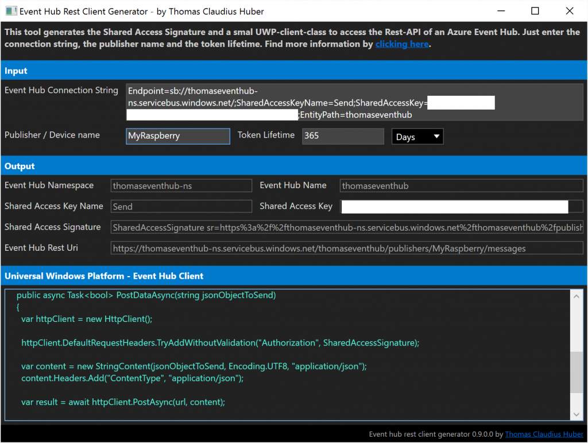Viewport: 588px width, 443px height.
Task: Click the Shared Access Key Name field
Action: coord(181,206)
